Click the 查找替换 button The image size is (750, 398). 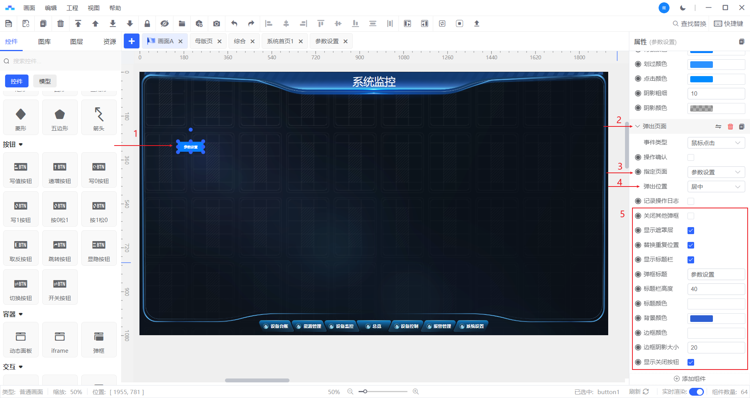tap(689, 24)
